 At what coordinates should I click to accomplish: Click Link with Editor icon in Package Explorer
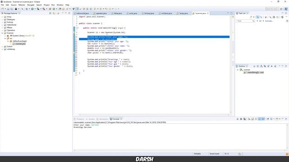(54, 13)
